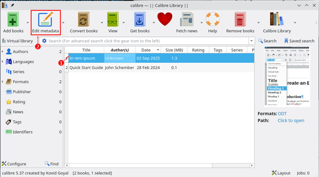Open the search history dropdown arrow

[x=251, y=41]
